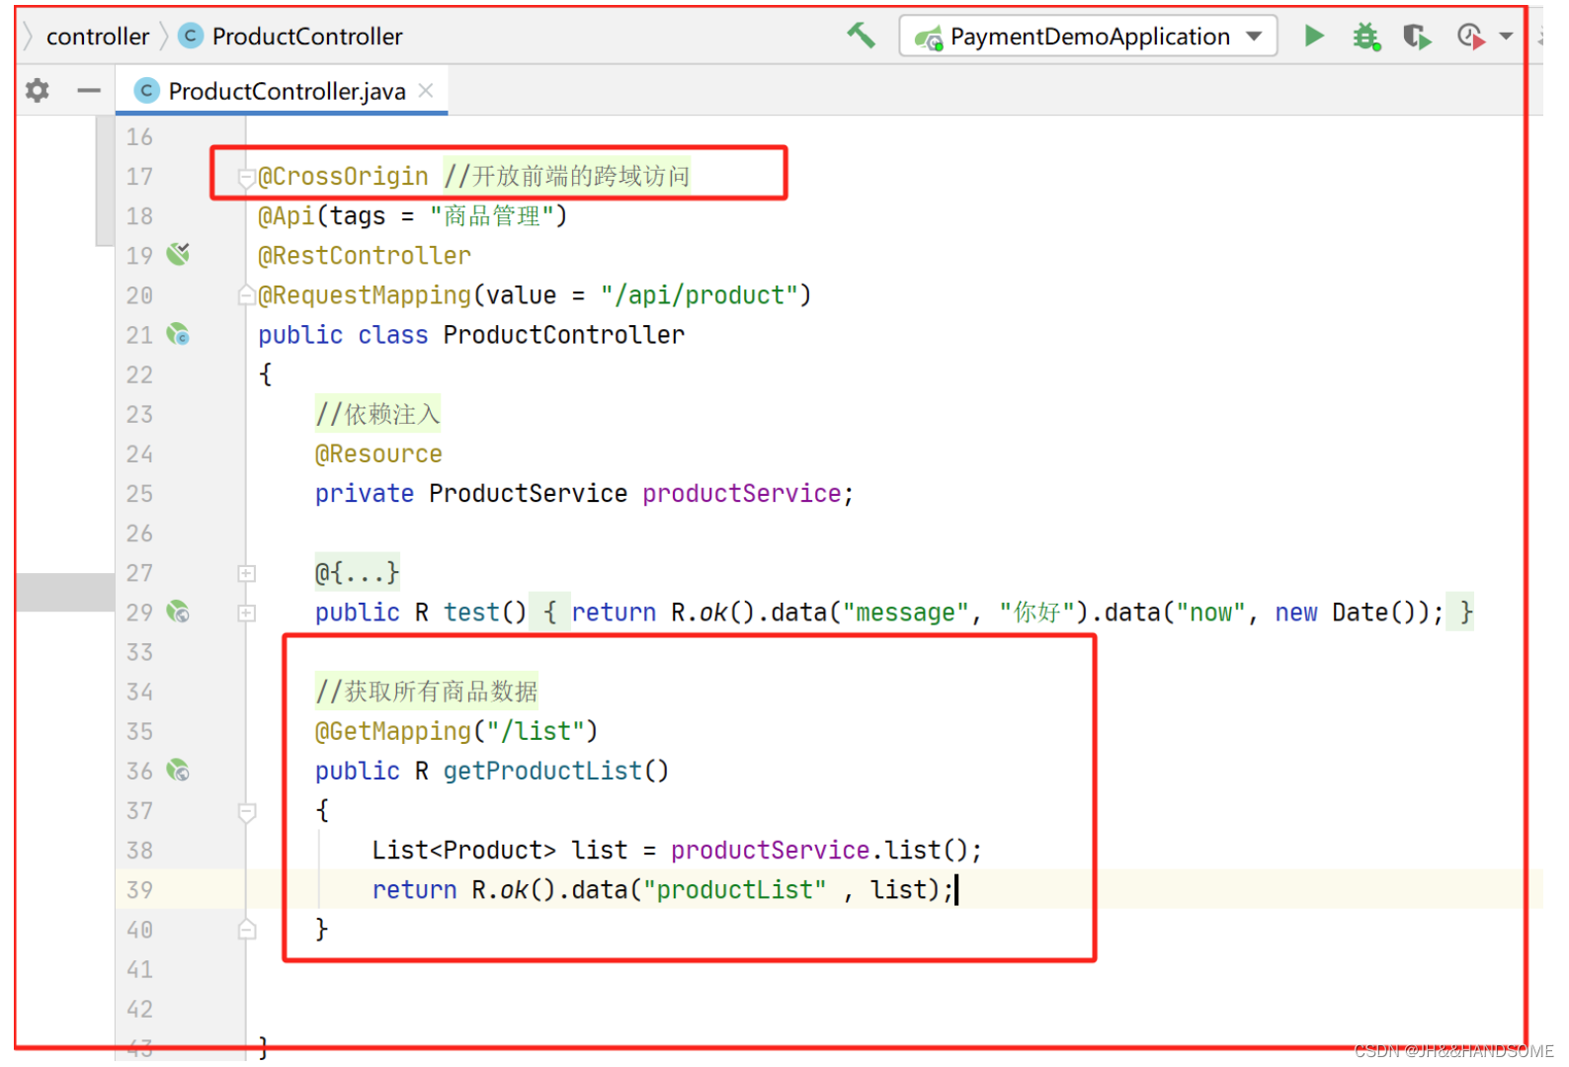Open the settings gear in the tool window

point(38,91)
